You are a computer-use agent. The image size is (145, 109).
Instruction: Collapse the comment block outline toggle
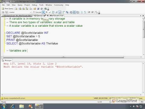(x=5, y=19)
